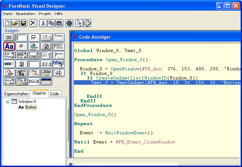The height and width of the screenshot is (167, 242).
Task: Click the OpenWindow(#PB_Any...) code line
Action: pyautogui.click(x=160, y=69)
